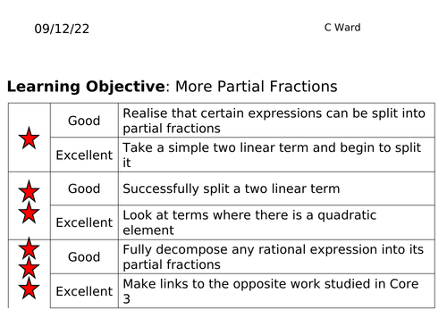Click the Good cell beside two stars
This screenshot has height=335, width=447.
(84, 188)
